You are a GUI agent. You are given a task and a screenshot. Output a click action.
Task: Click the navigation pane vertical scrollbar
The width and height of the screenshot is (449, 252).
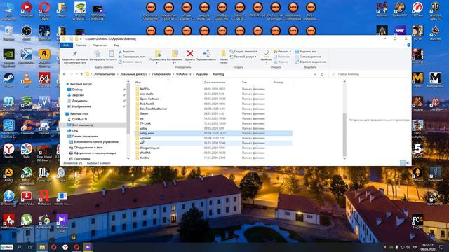coord(128,108)
